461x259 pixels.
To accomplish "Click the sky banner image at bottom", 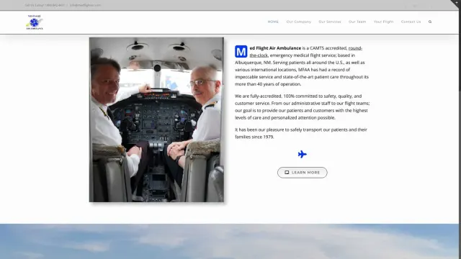I will click(229, 242).
